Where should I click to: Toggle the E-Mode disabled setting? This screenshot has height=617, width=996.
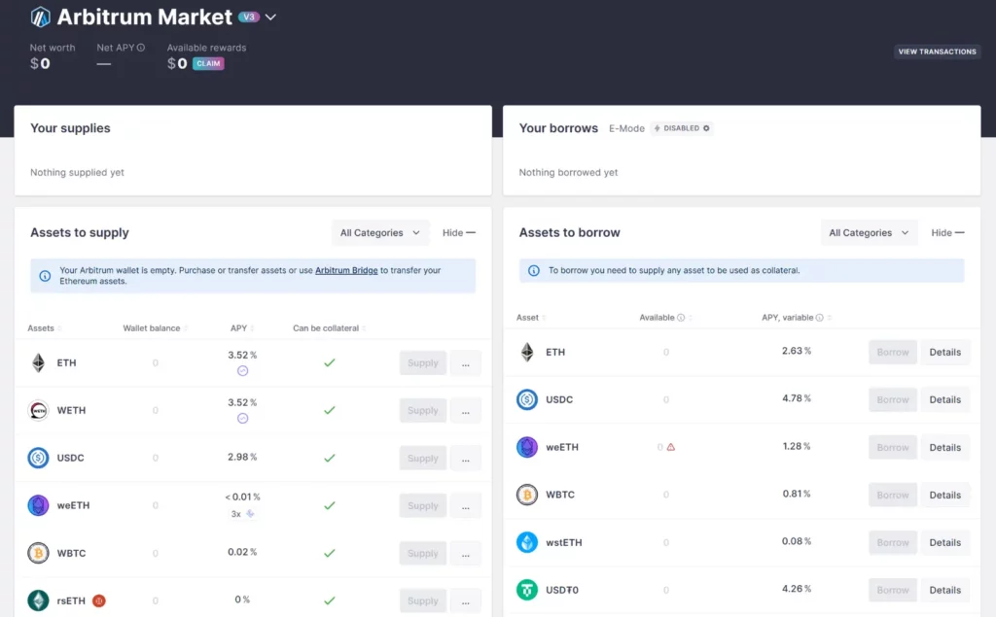[x=682, y=128]
